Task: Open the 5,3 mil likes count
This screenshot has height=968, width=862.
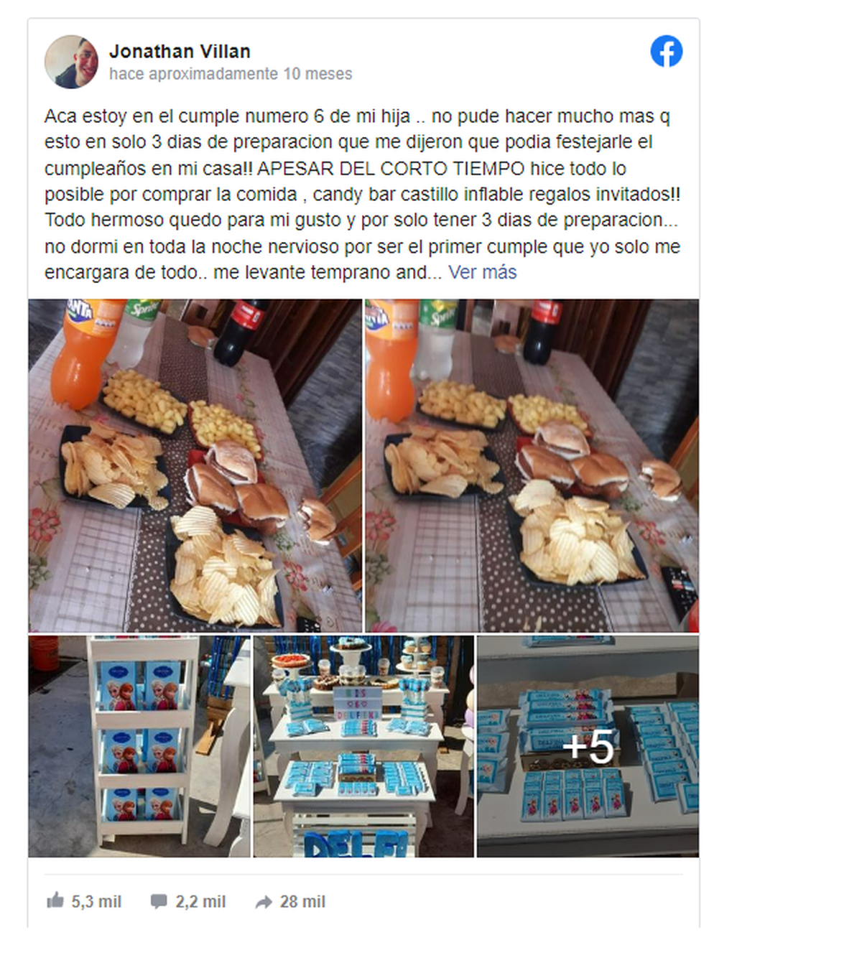Action: pos(96,901)
